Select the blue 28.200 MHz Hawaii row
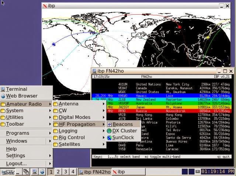The image size is (236, 176). pyautogui.click(x=162, y=96)
